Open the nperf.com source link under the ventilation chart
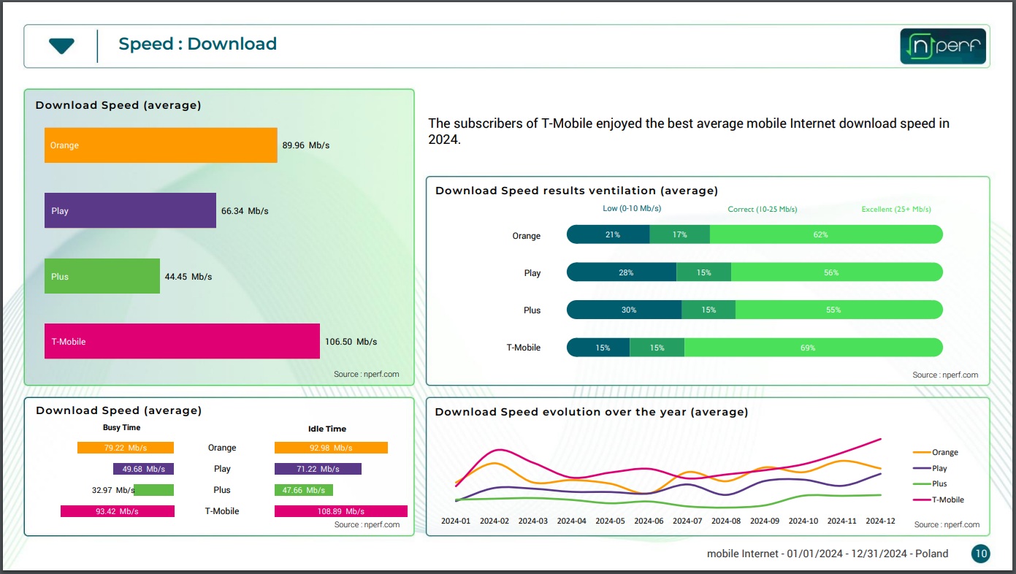The width and height of the screenshot is (1016, 574). pyautogui.click(x=945, y=375)
